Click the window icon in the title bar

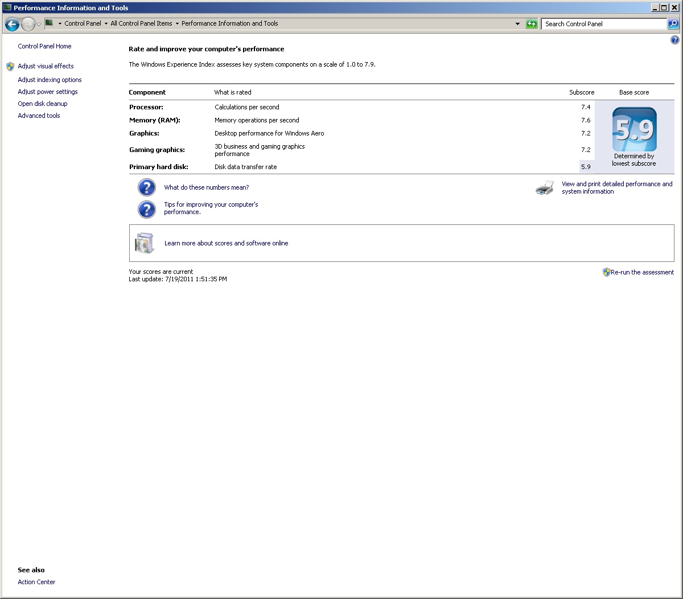7,7
